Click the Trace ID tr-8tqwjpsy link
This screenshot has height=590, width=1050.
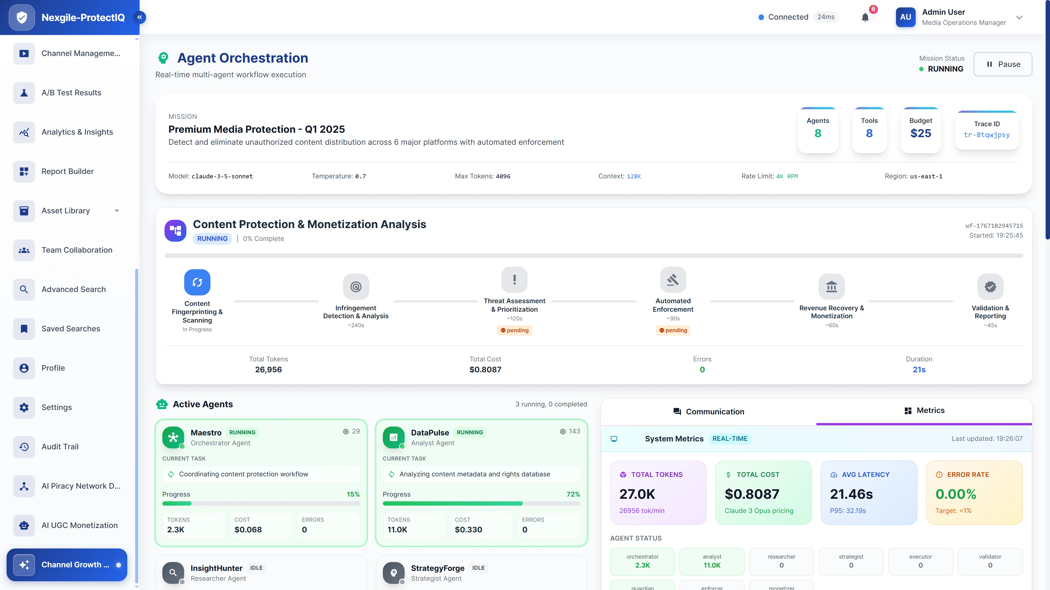987,134
